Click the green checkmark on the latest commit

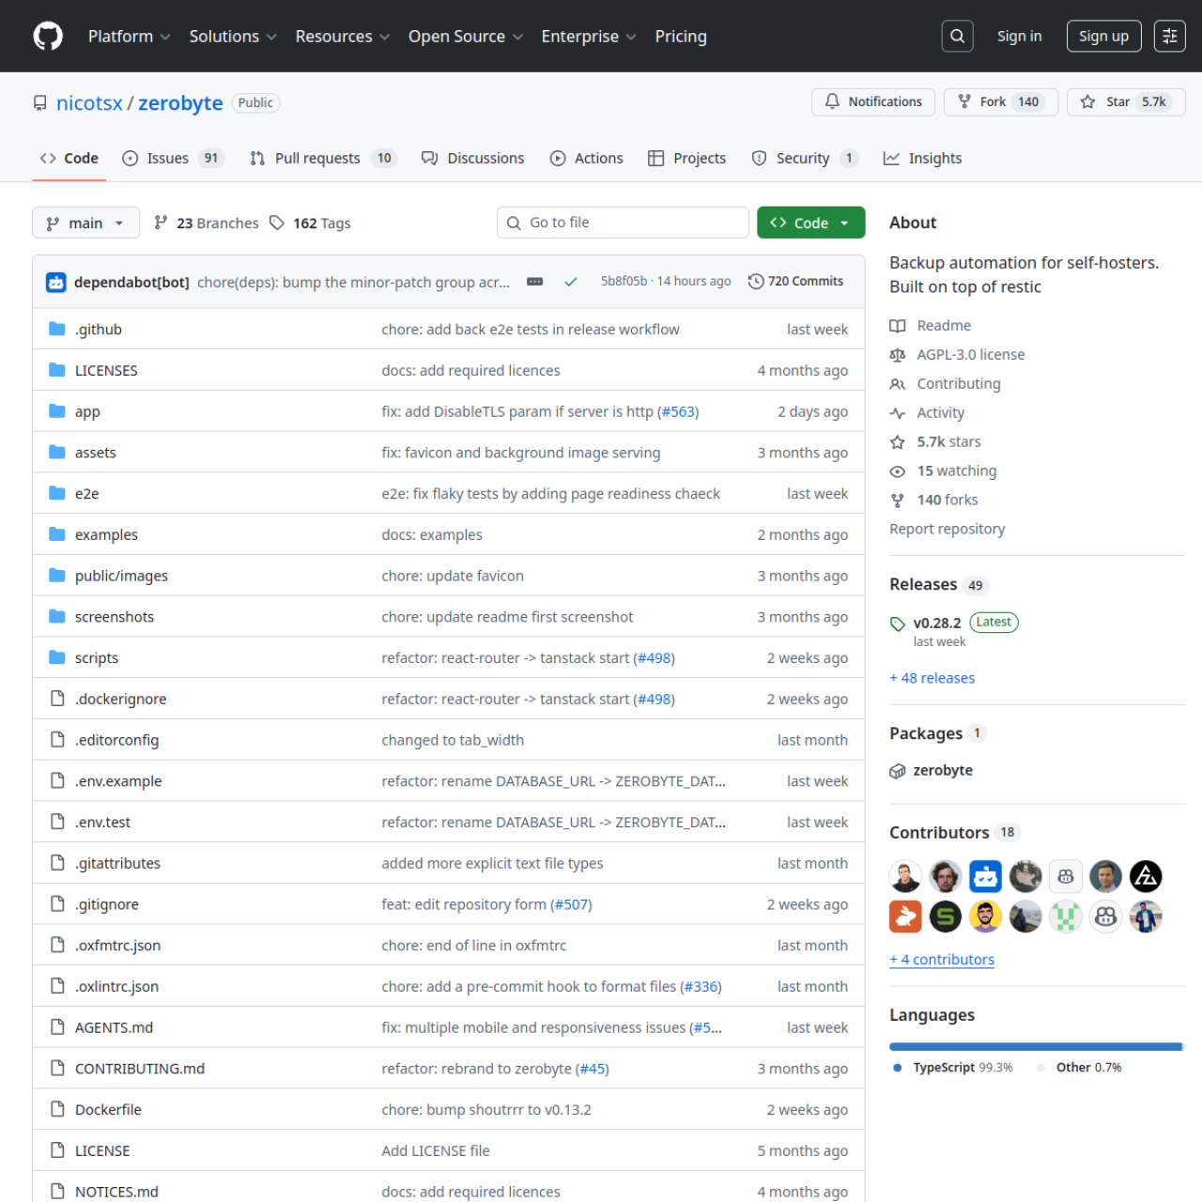tap(570, 281)
